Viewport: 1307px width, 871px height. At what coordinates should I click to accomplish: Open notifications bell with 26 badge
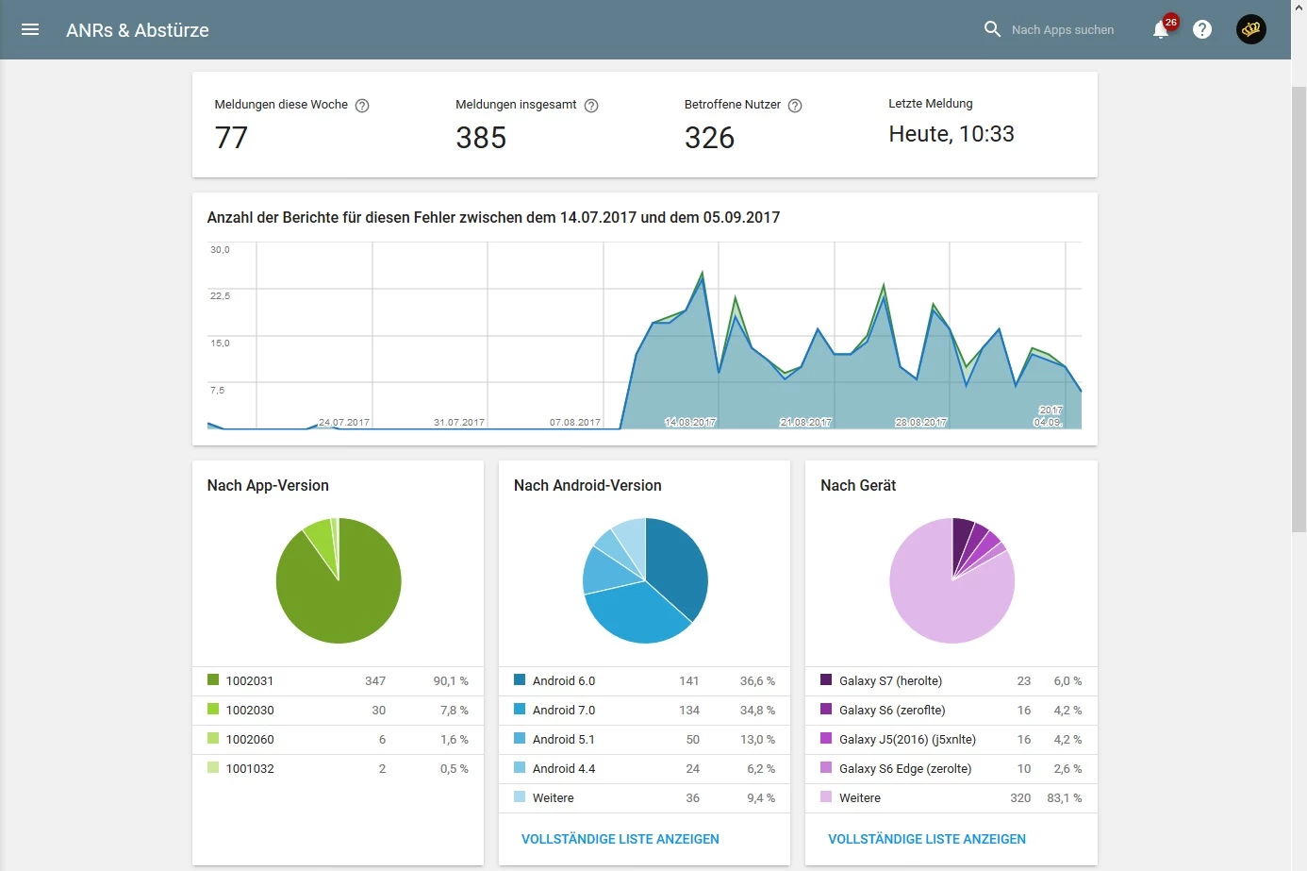[1162, 29]
